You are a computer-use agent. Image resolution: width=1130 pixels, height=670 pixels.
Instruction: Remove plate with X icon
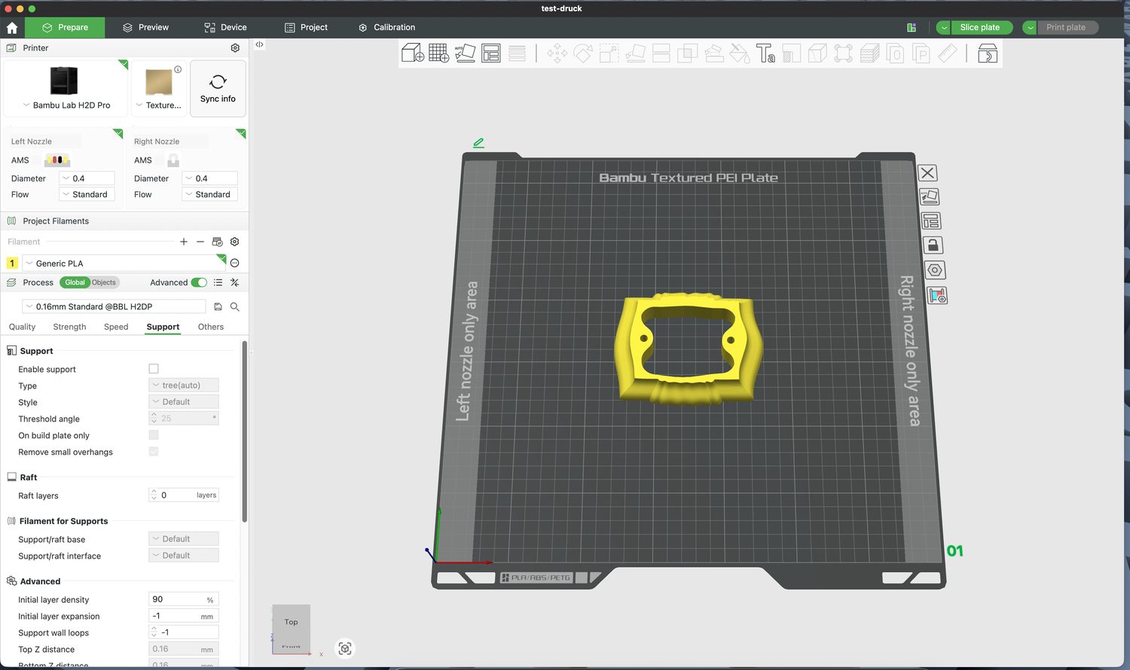click(928, 173)
